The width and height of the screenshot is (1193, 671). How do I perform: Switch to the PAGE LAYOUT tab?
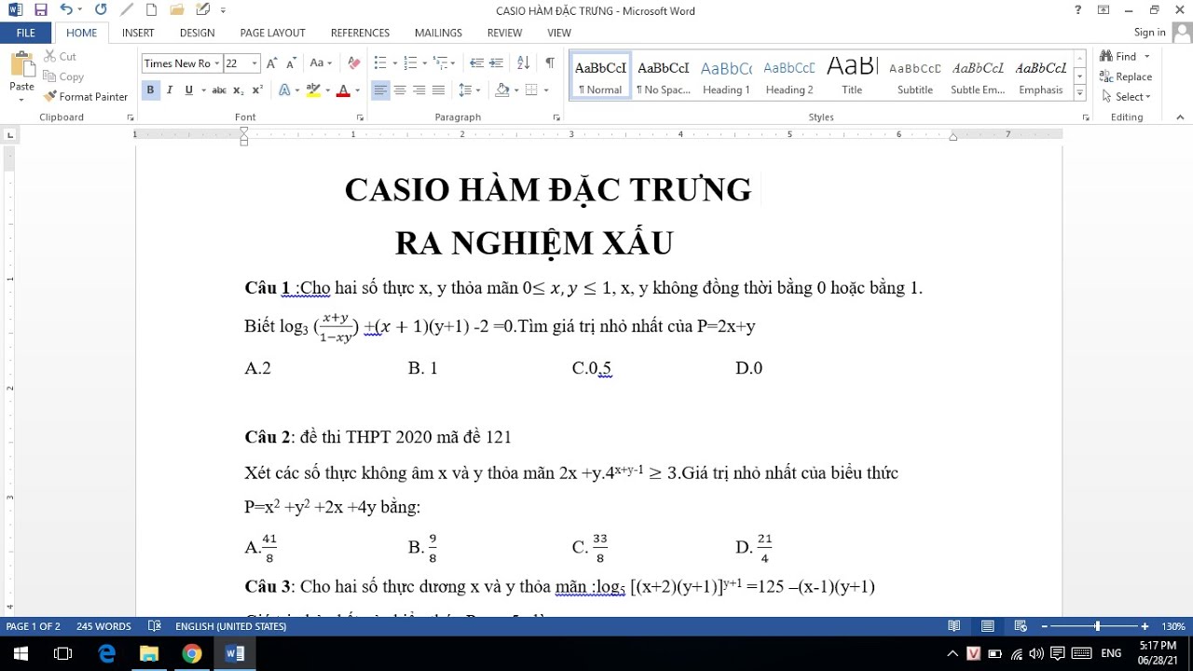pos(272,33)
